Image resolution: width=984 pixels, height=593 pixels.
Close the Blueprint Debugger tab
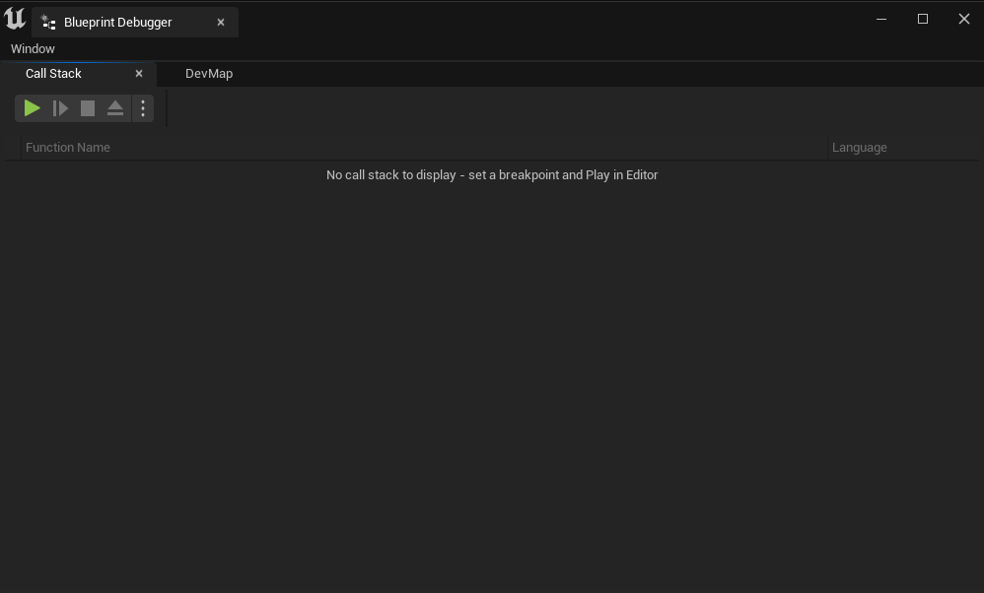[x=221, y=22]
